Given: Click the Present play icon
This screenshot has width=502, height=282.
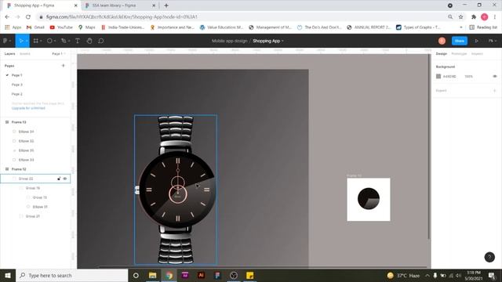Looking at the screenshot, I should coord(476,41).
